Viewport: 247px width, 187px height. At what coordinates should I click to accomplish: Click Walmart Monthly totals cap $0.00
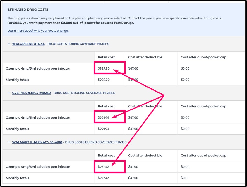point(185,178)
